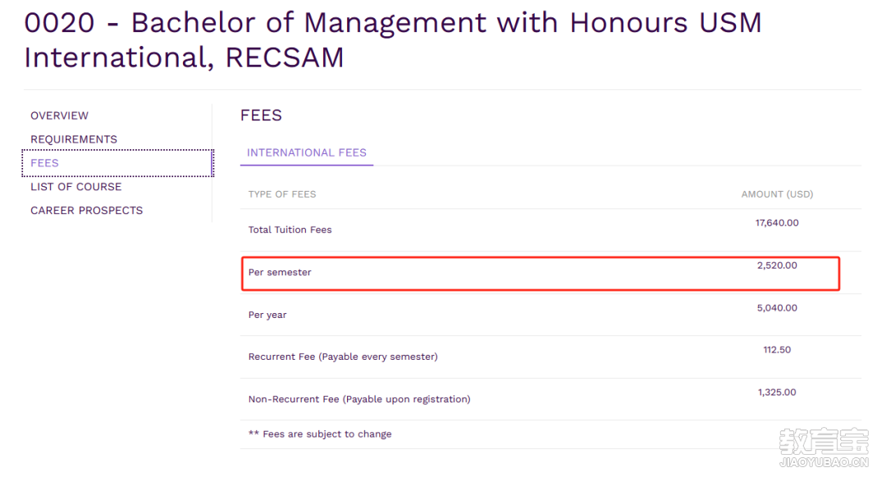Open List of Course section
This screenshot has width=886, height=486.
click(x=75, y=187)
